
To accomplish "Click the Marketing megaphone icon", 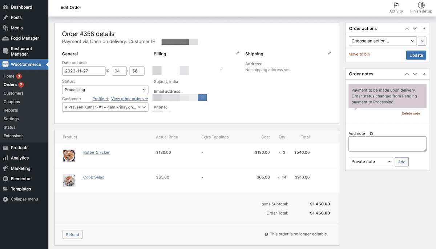I will (x=5, y=168).
